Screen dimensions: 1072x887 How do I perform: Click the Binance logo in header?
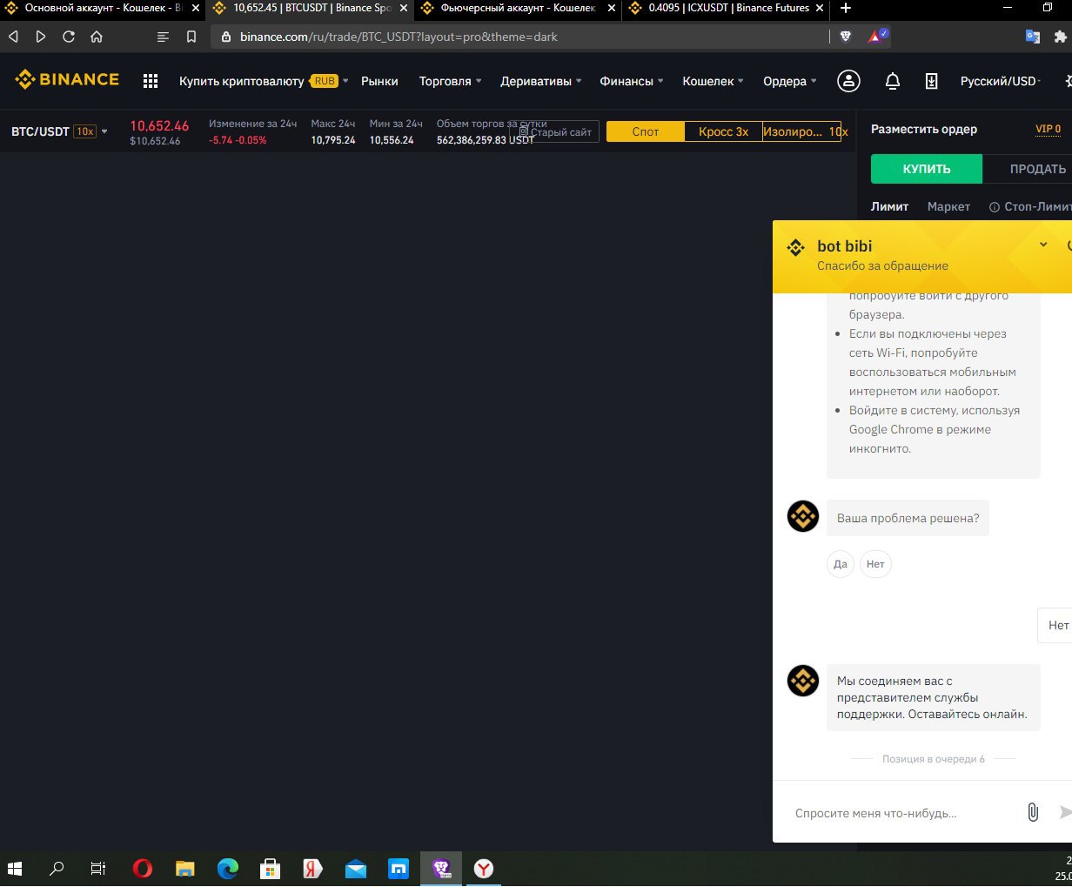tap(67, 79)
